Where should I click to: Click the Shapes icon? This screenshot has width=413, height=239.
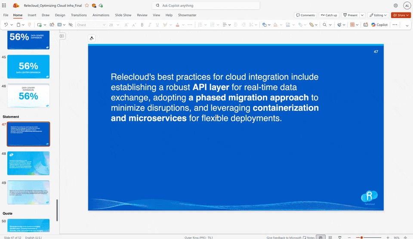point(264,25)
